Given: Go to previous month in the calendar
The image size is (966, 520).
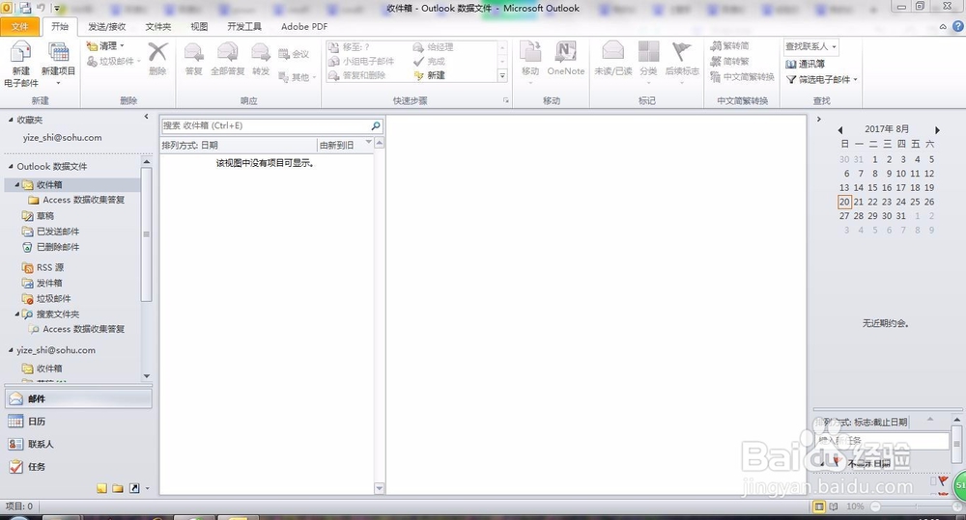Looking at the screenshot, I should tap(840, 130).
